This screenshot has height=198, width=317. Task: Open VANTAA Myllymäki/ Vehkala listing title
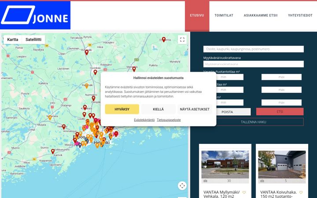221,194
